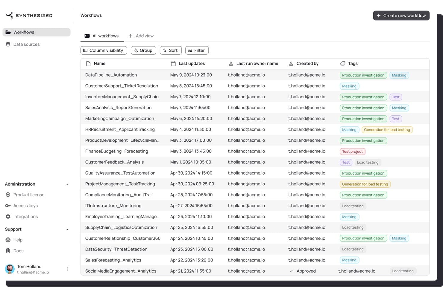
Task: Open the Column visibility options
Action: pyautogui.click(x=104, y=51)
